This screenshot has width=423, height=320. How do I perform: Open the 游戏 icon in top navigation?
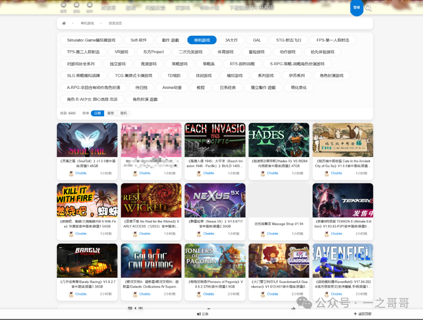coord(77,5)
